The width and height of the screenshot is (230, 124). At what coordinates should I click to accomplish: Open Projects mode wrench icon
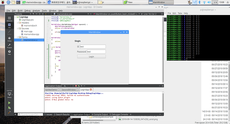coord(9,46)
